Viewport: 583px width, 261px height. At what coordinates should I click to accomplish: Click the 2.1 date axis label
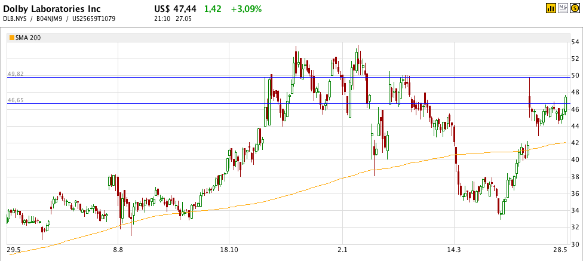coord(342,249)
